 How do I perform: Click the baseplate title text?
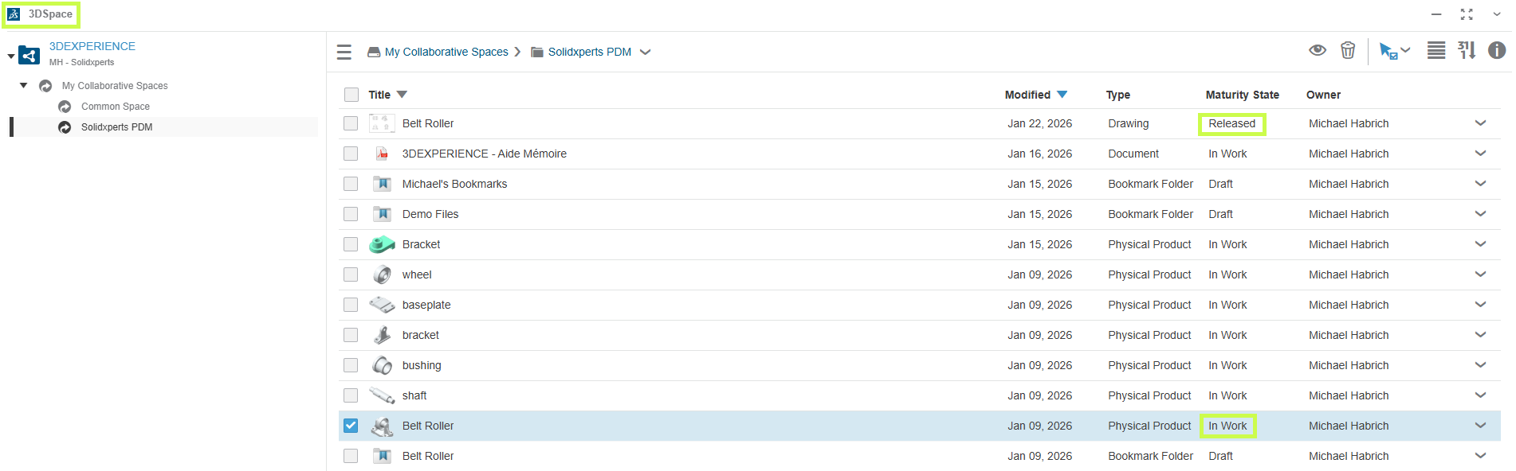(x=426, y=305)
